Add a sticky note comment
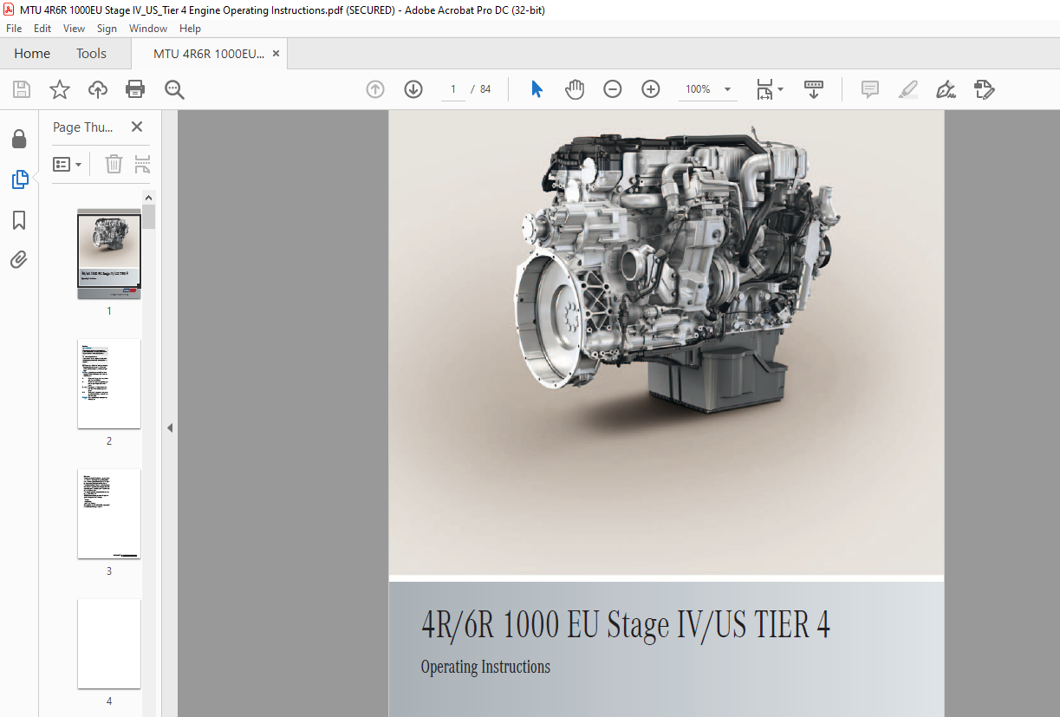 pyautogui.click(x=870, y=89)
